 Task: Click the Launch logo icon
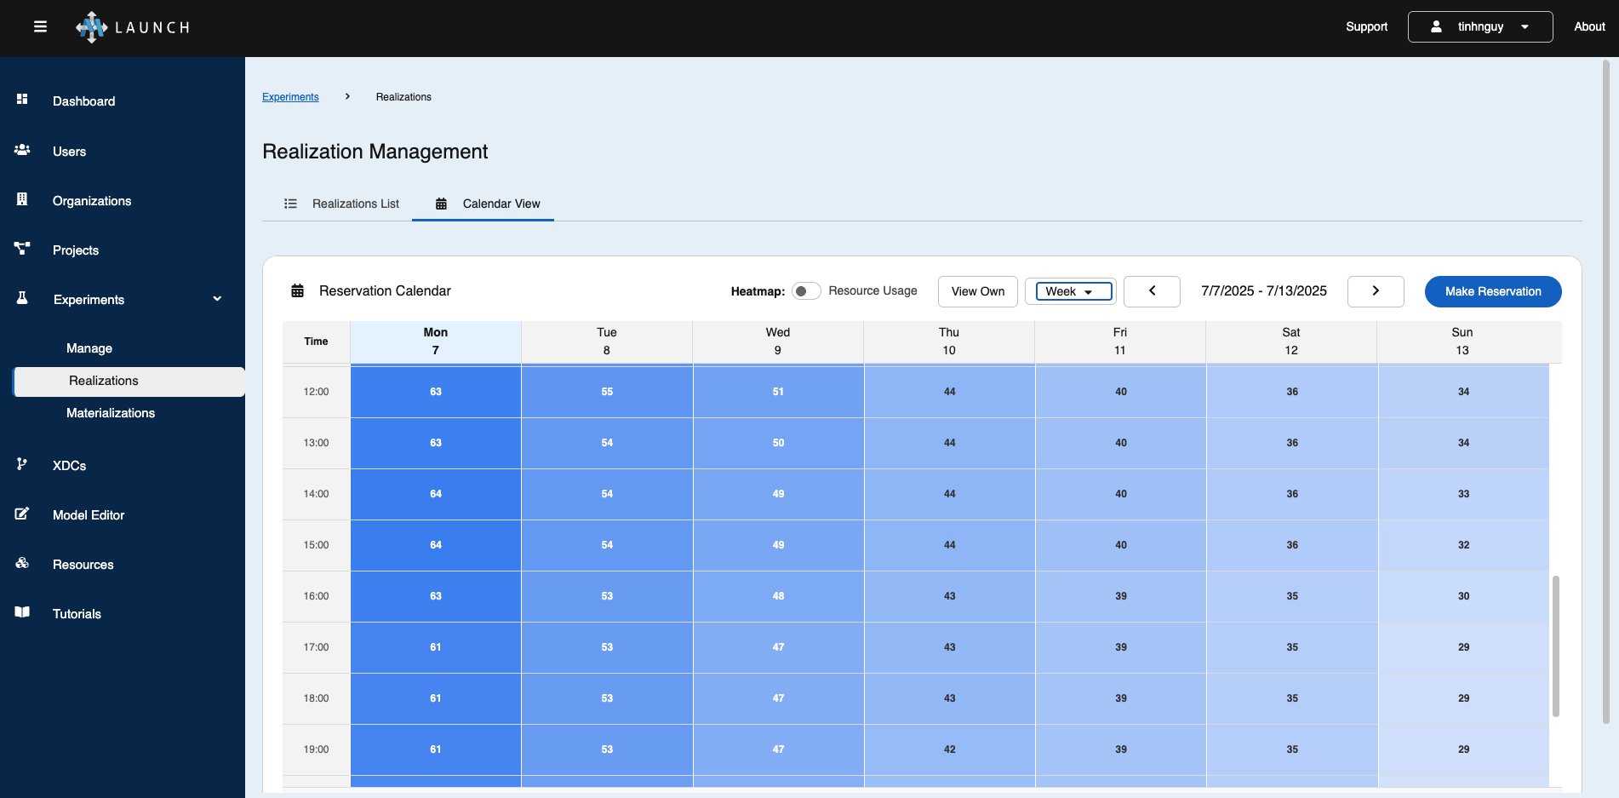[92, 27]
